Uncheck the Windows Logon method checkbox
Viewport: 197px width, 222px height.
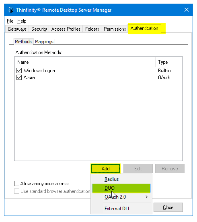[x=19, y=71]
